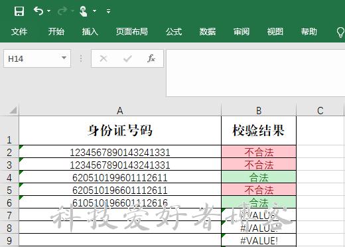Click the green 合法 cell in row 6

click(259, 203)
